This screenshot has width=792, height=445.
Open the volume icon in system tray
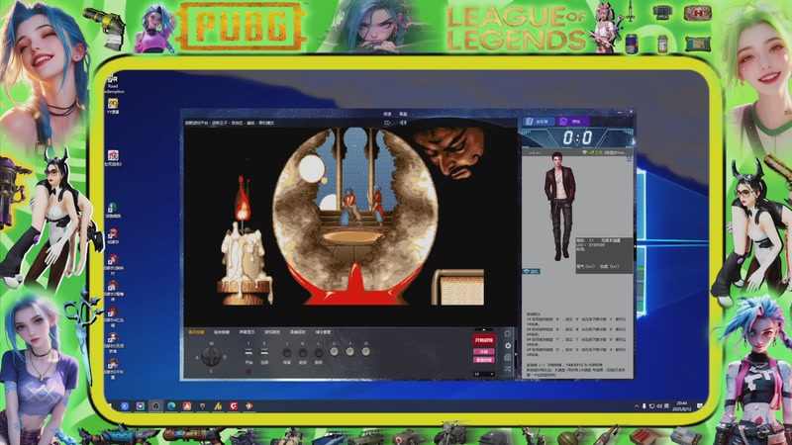click(659, 406)
